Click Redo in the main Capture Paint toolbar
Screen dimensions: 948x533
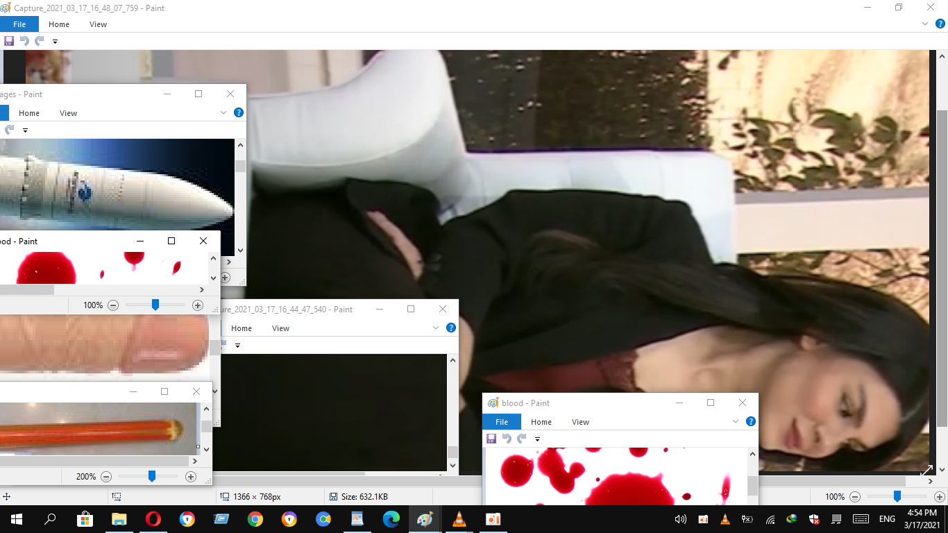click(x=40, y=41)
